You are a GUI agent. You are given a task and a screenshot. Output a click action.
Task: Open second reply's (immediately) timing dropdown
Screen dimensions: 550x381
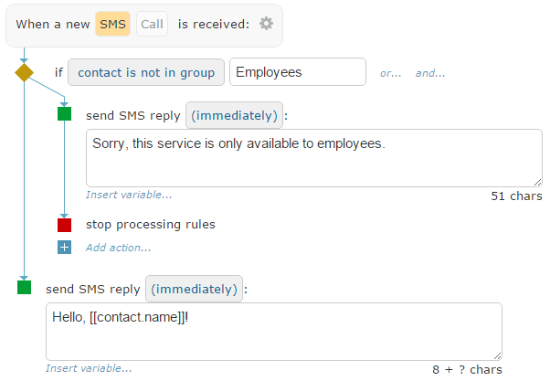tap(194, 289)
